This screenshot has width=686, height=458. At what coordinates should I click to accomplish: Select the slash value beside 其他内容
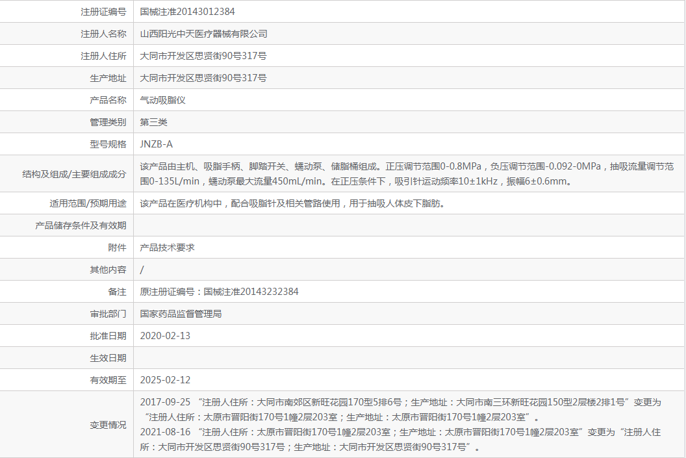[x=142, y=270]
